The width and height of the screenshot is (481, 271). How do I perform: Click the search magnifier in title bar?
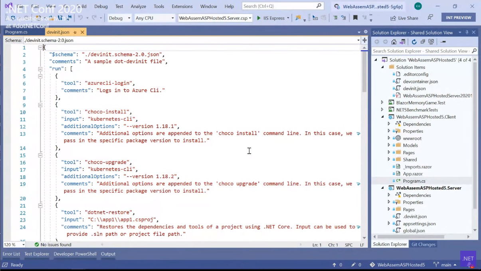319,6
